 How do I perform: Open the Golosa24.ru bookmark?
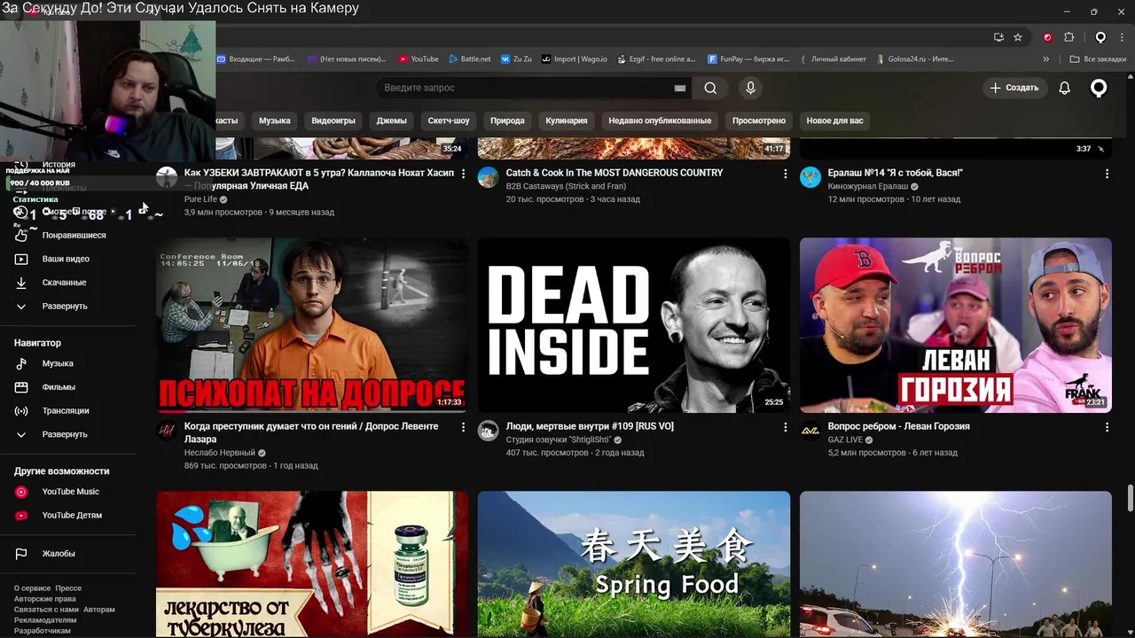[x=914, y=59]
